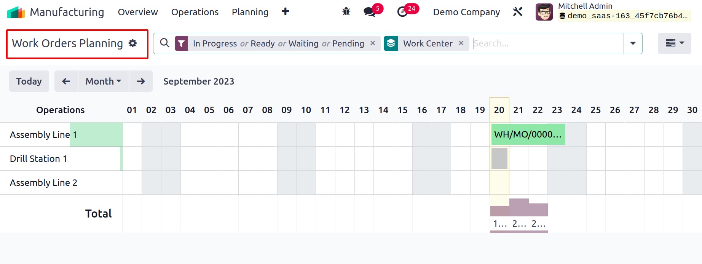Click the wrench and screwdriver tools icon
The height and width of the screenshot is (264, 702).
pyautogui.click(x=518, y=12)
